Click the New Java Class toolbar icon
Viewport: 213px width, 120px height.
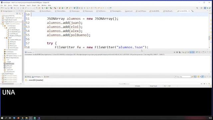62,8
